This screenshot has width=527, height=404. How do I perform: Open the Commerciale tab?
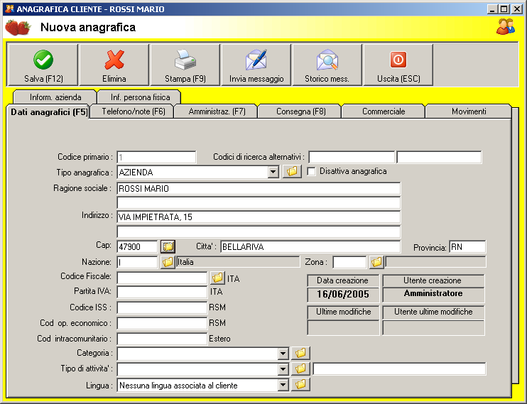384,111
